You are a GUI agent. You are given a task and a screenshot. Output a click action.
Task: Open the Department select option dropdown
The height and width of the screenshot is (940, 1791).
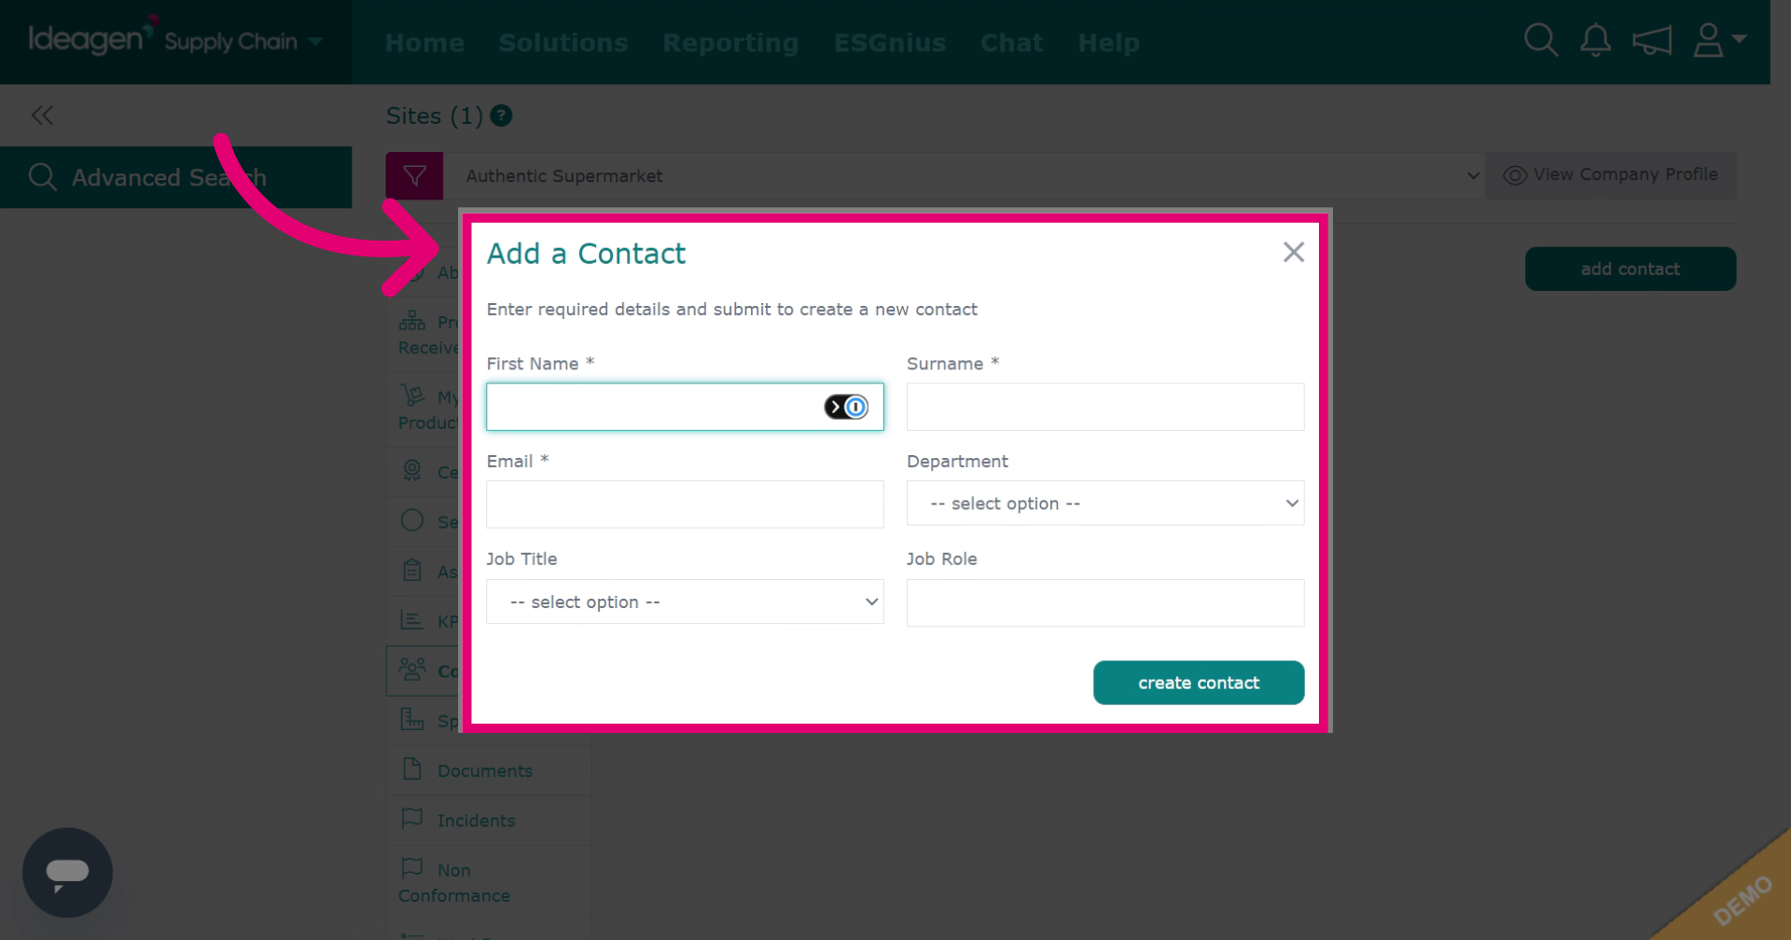pyautogui.click(x=1105, y=504)
